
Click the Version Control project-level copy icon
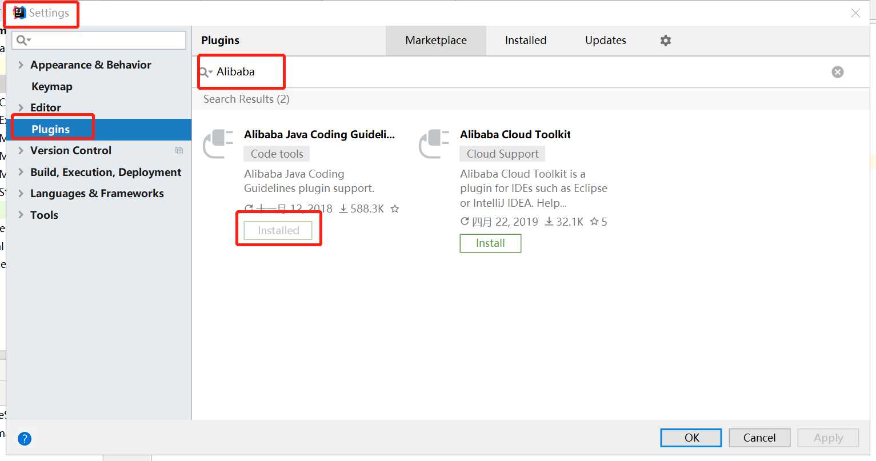179,151
